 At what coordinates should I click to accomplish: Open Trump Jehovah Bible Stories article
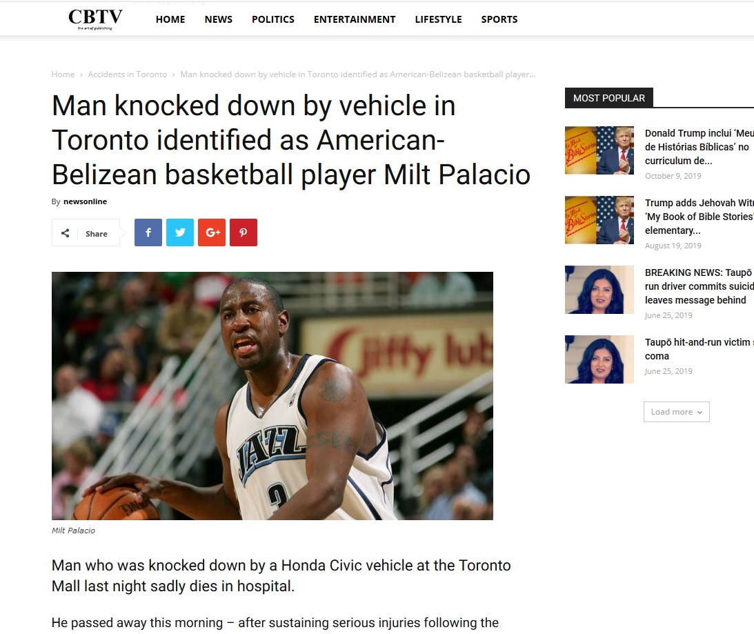[x=700, y=217]
